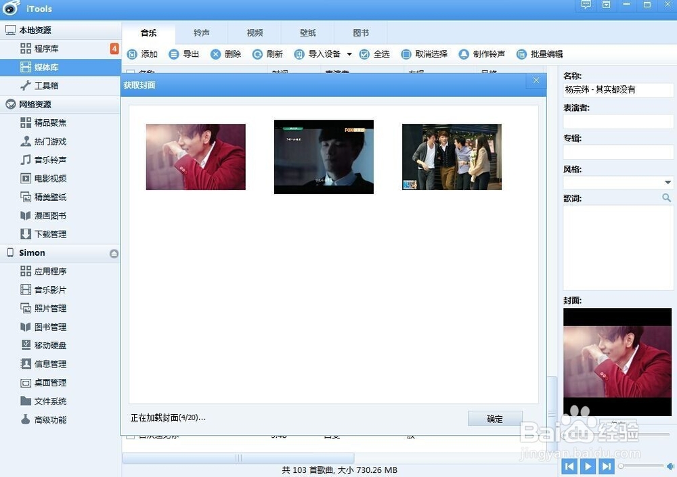Click the 封面 cover preview image
The height and width of the screenshot is (477, 677).
coord(617,362)
